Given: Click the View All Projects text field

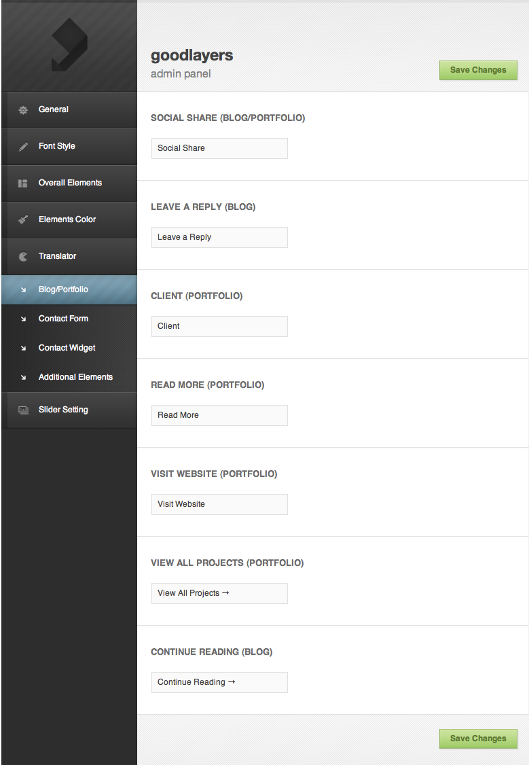Looking at the screenshot, I should (x=219, y=593).
